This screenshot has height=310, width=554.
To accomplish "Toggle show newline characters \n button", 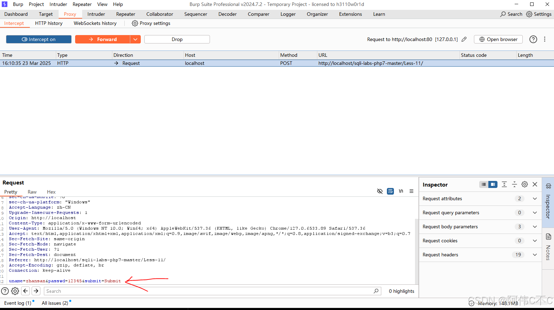I will [x=401, y=191].
